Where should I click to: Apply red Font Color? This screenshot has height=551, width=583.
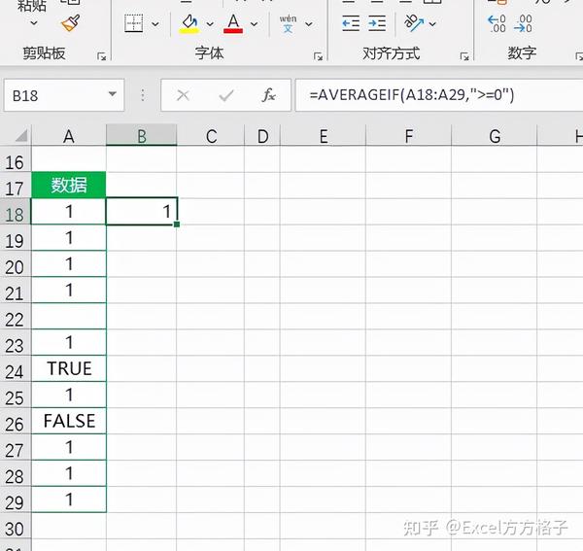tap(233, 23)
